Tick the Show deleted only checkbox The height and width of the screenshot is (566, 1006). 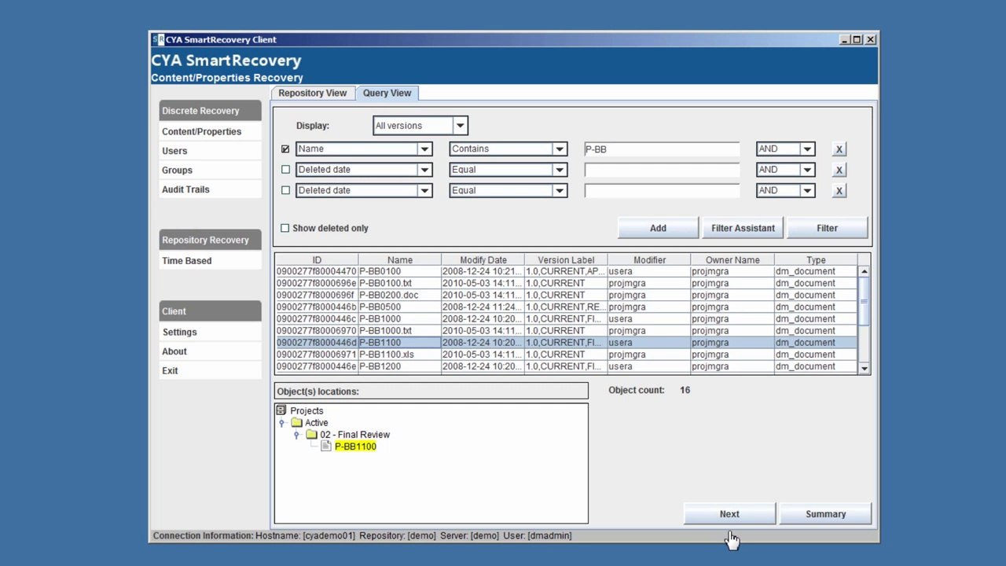click(285, 228)
